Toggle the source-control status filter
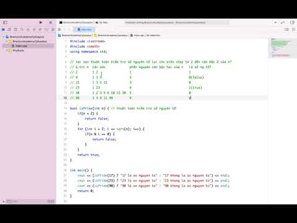 [53, 201]
